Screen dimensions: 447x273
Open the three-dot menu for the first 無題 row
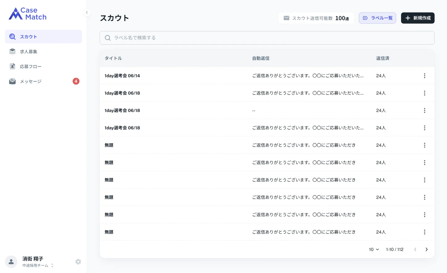tap(425, 145)
